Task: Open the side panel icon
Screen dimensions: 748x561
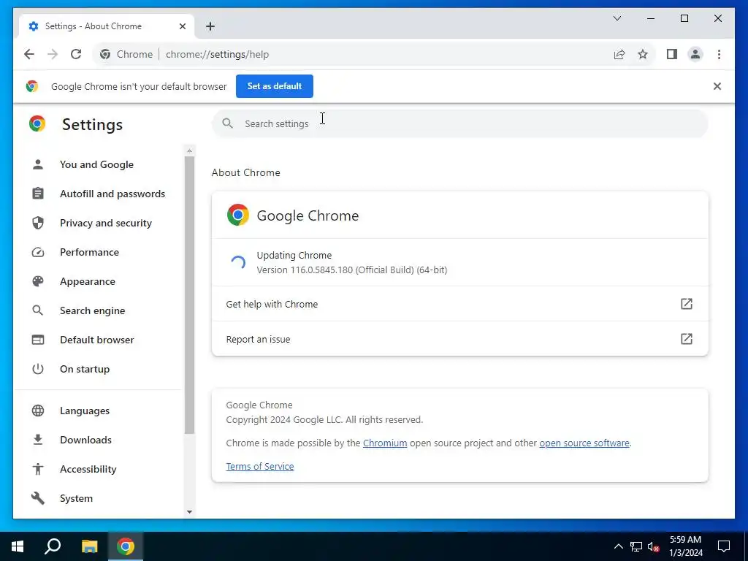Action: (x=672, y=54)
